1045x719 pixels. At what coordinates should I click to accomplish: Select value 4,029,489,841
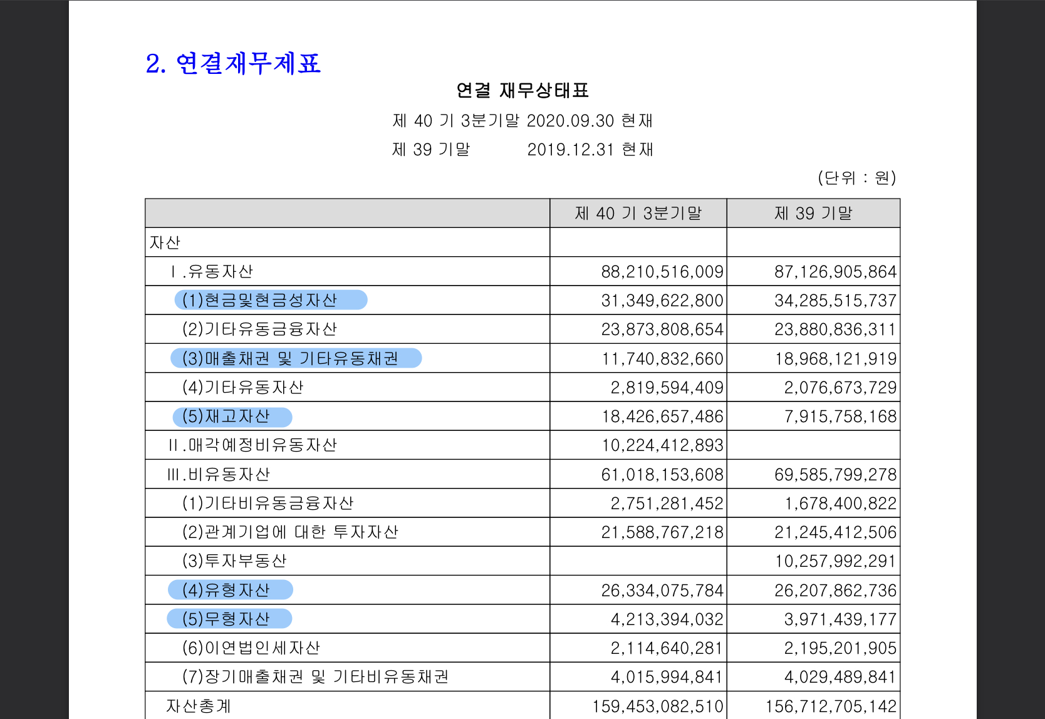click(841, 677)
